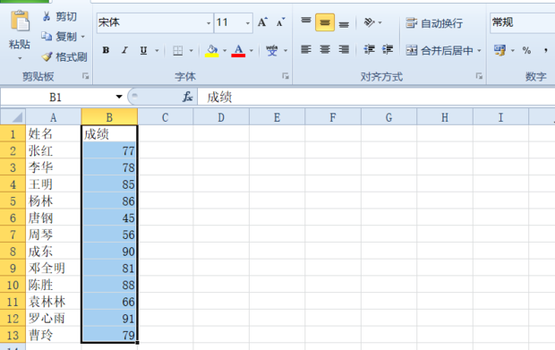Click the Paste (粘贴) clipboard icon
The image size is (555, 350).
coord(20,21)
